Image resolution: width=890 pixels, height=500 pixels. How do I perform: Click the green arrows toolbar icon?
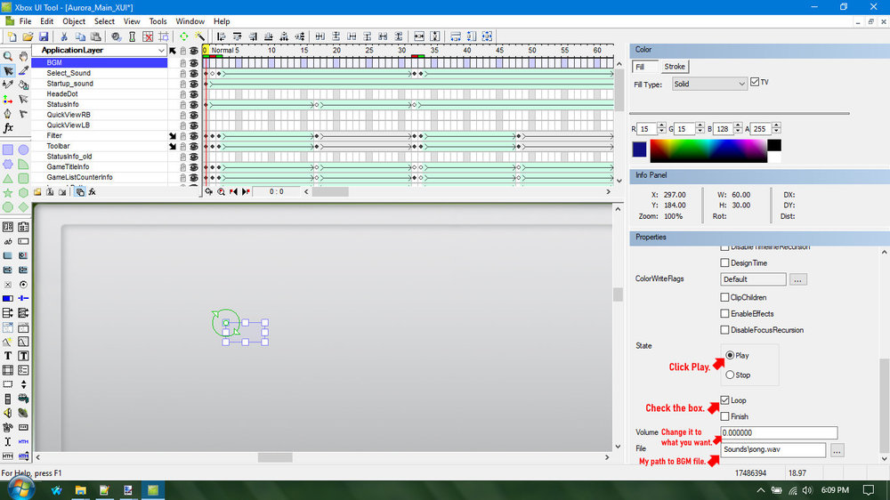pos(184,36)
